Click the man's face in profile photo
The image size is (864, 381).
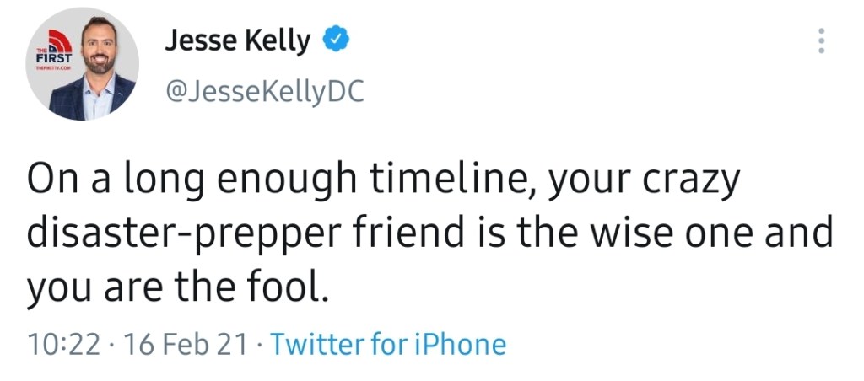(98, 51)
